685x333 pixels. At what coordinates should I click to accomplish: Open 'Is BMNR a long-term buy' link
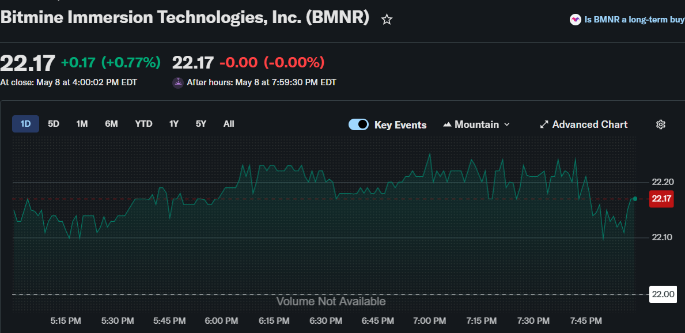(x=634, y=20)
